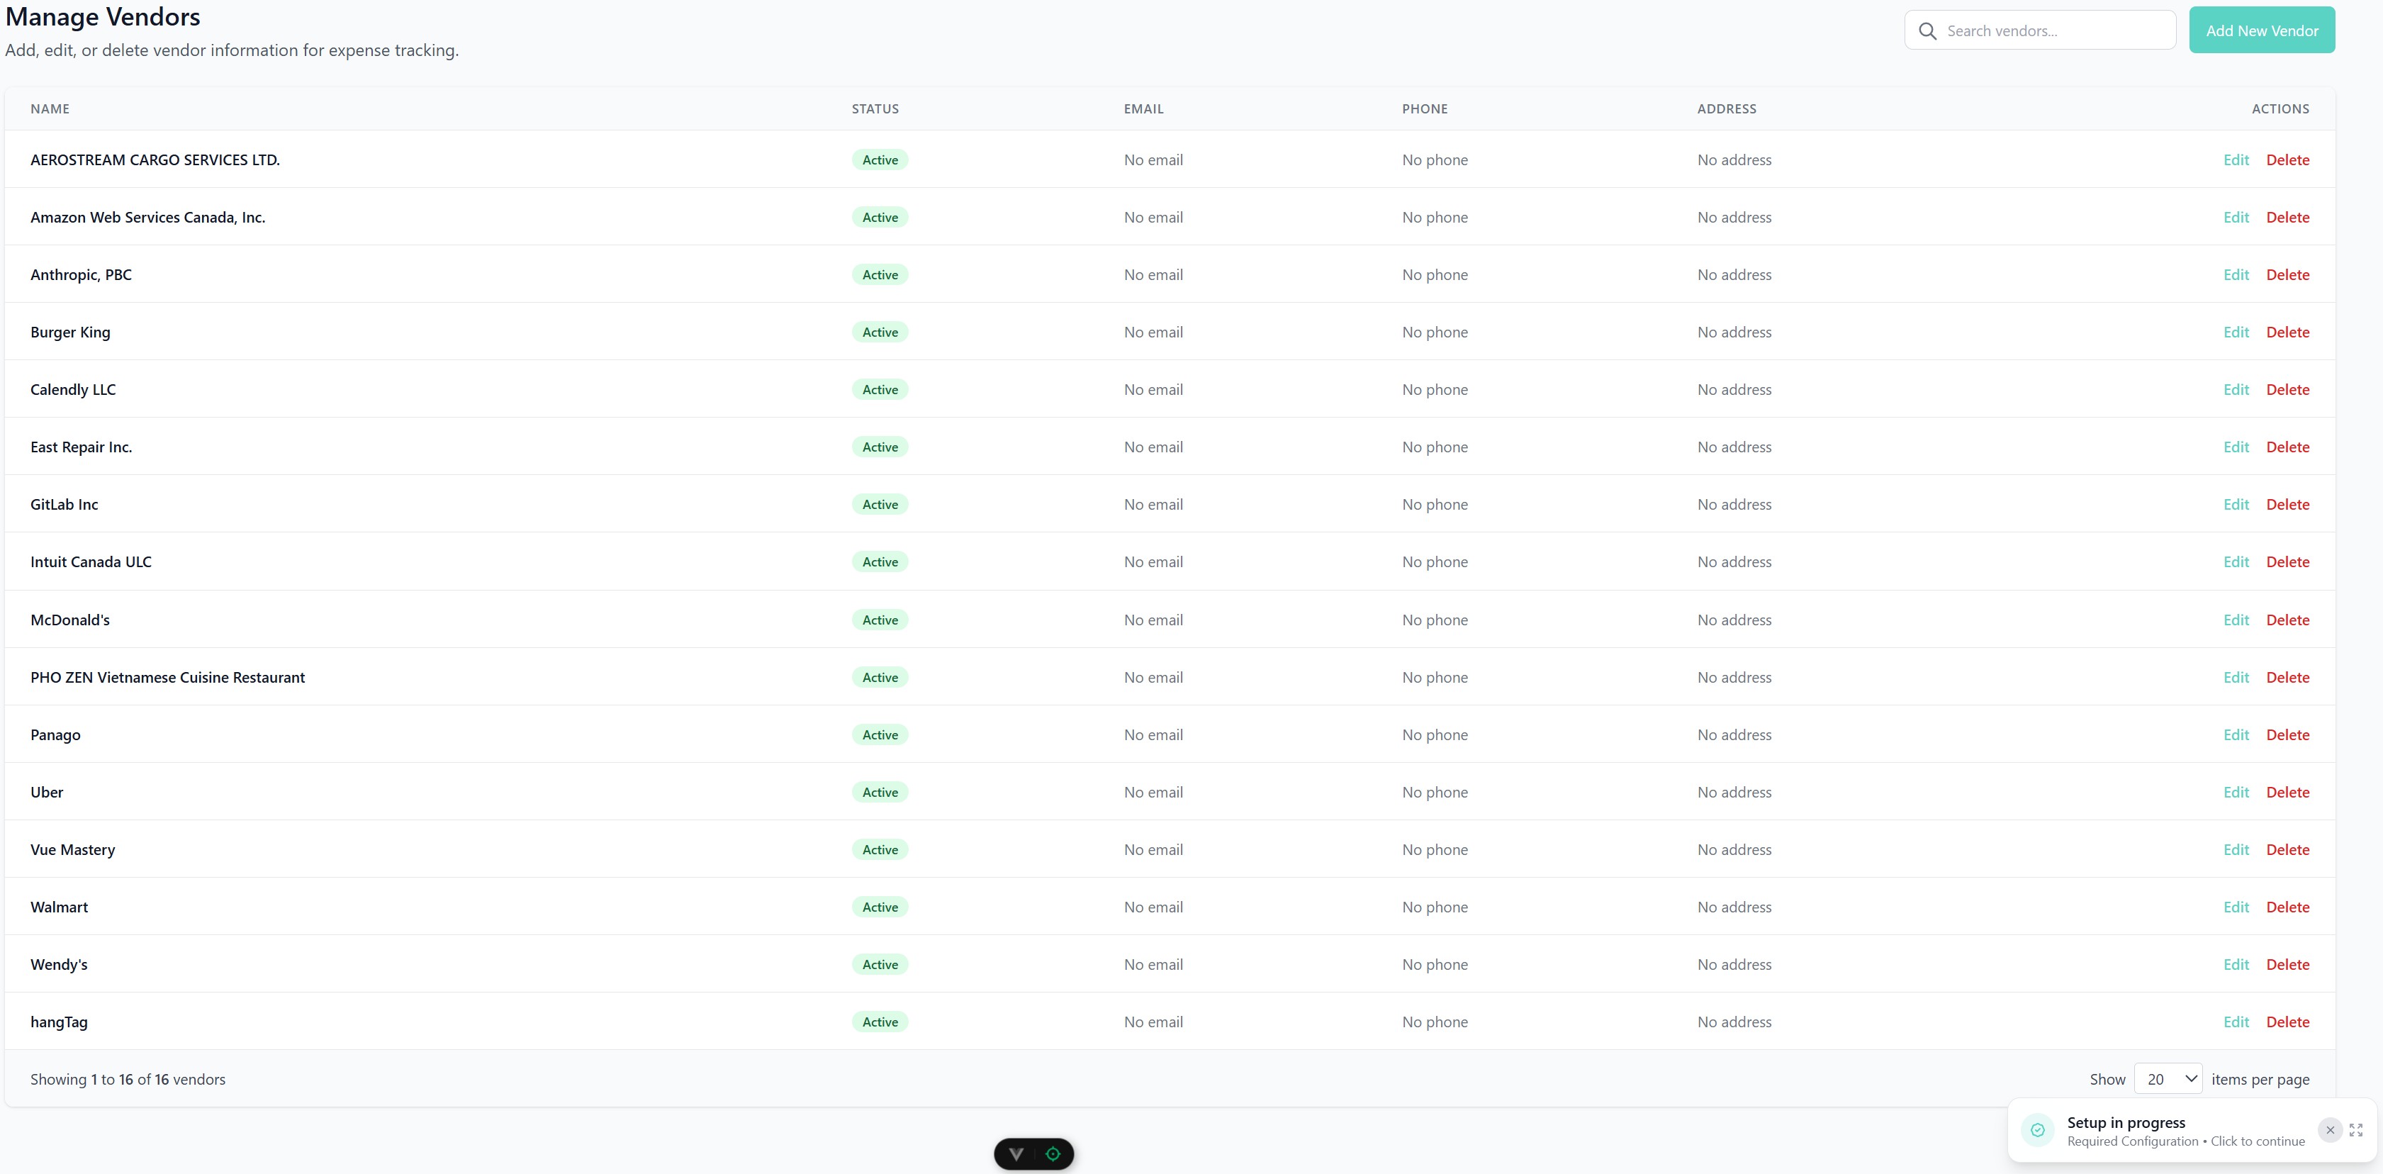The width and height of the screenshot is (2383, 1174).
Task: Expand the Setup in progress panel
Action: click(2355, 1129)
